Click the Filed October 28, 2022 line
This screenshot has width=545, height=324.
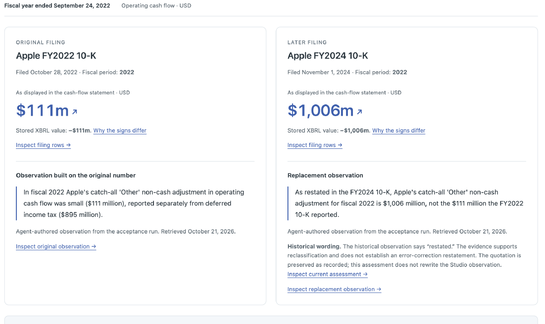point(75,72)
